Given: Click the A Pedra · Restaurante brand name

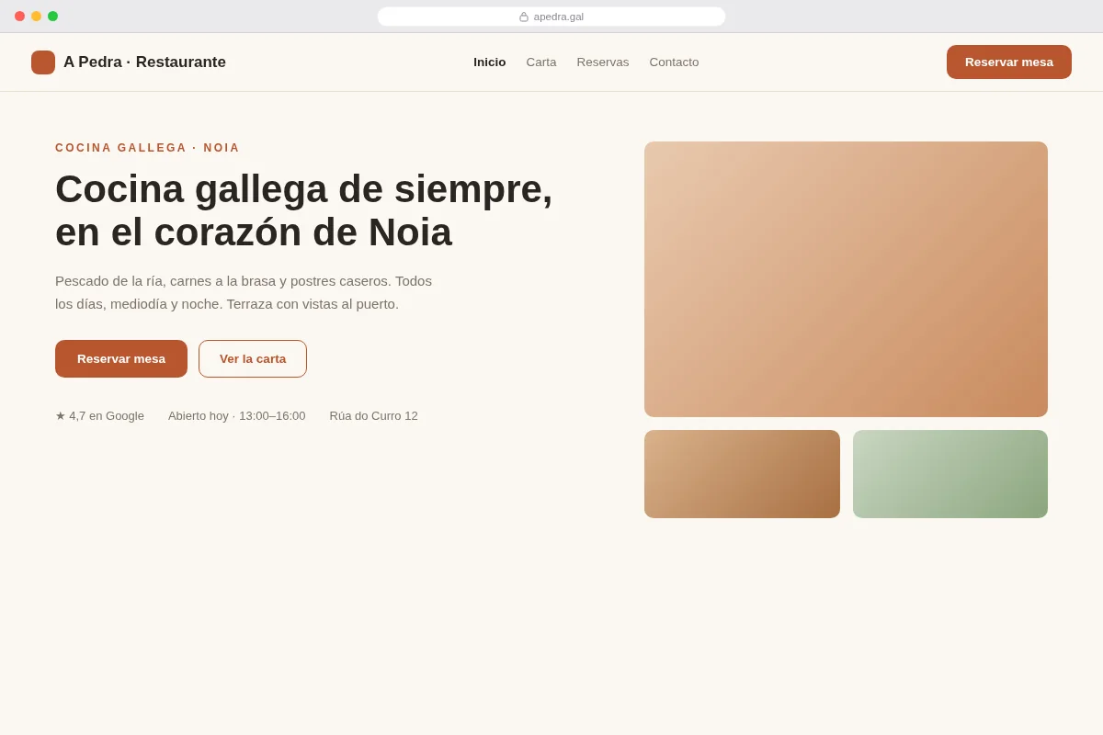Looking at the screenshot, I should click(144, 62).
